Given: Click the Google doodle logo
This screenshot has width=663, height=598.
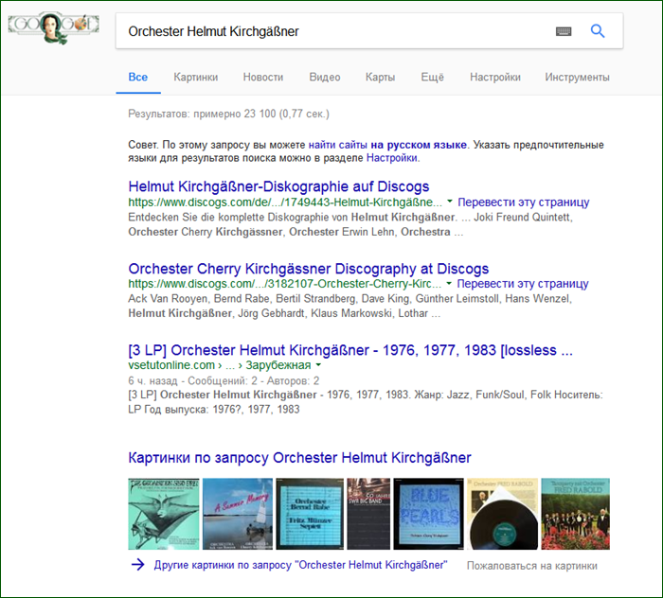Looking at the screenshot, I should (x=54, y=27).
